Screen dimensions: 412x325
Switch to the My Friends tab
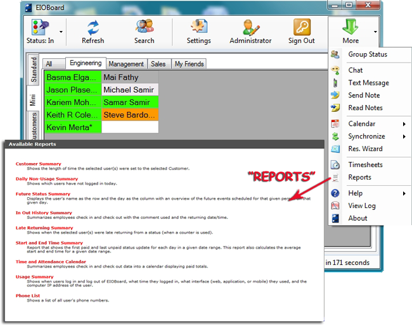point(189,64)
